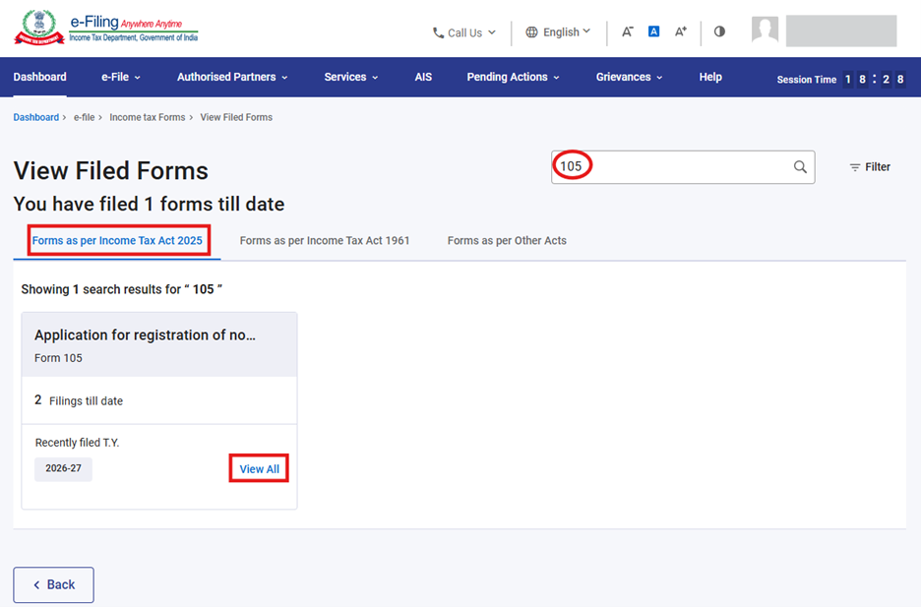Click the e-Filing Income Tax logo
This screenshot has height=607, width=921.
[x=106, y=28]
